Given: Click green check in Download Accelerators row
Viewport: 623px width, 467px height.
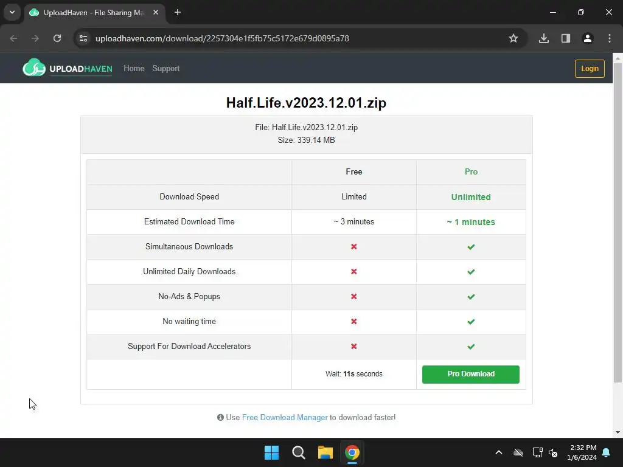Looking at the screenshot, I should [x=471, y=347].
